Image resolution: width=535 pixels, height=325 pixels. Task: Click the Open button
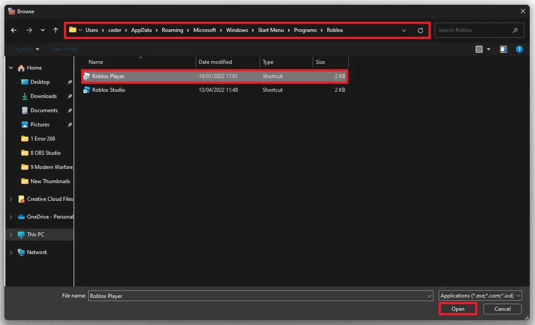point(458,309)
